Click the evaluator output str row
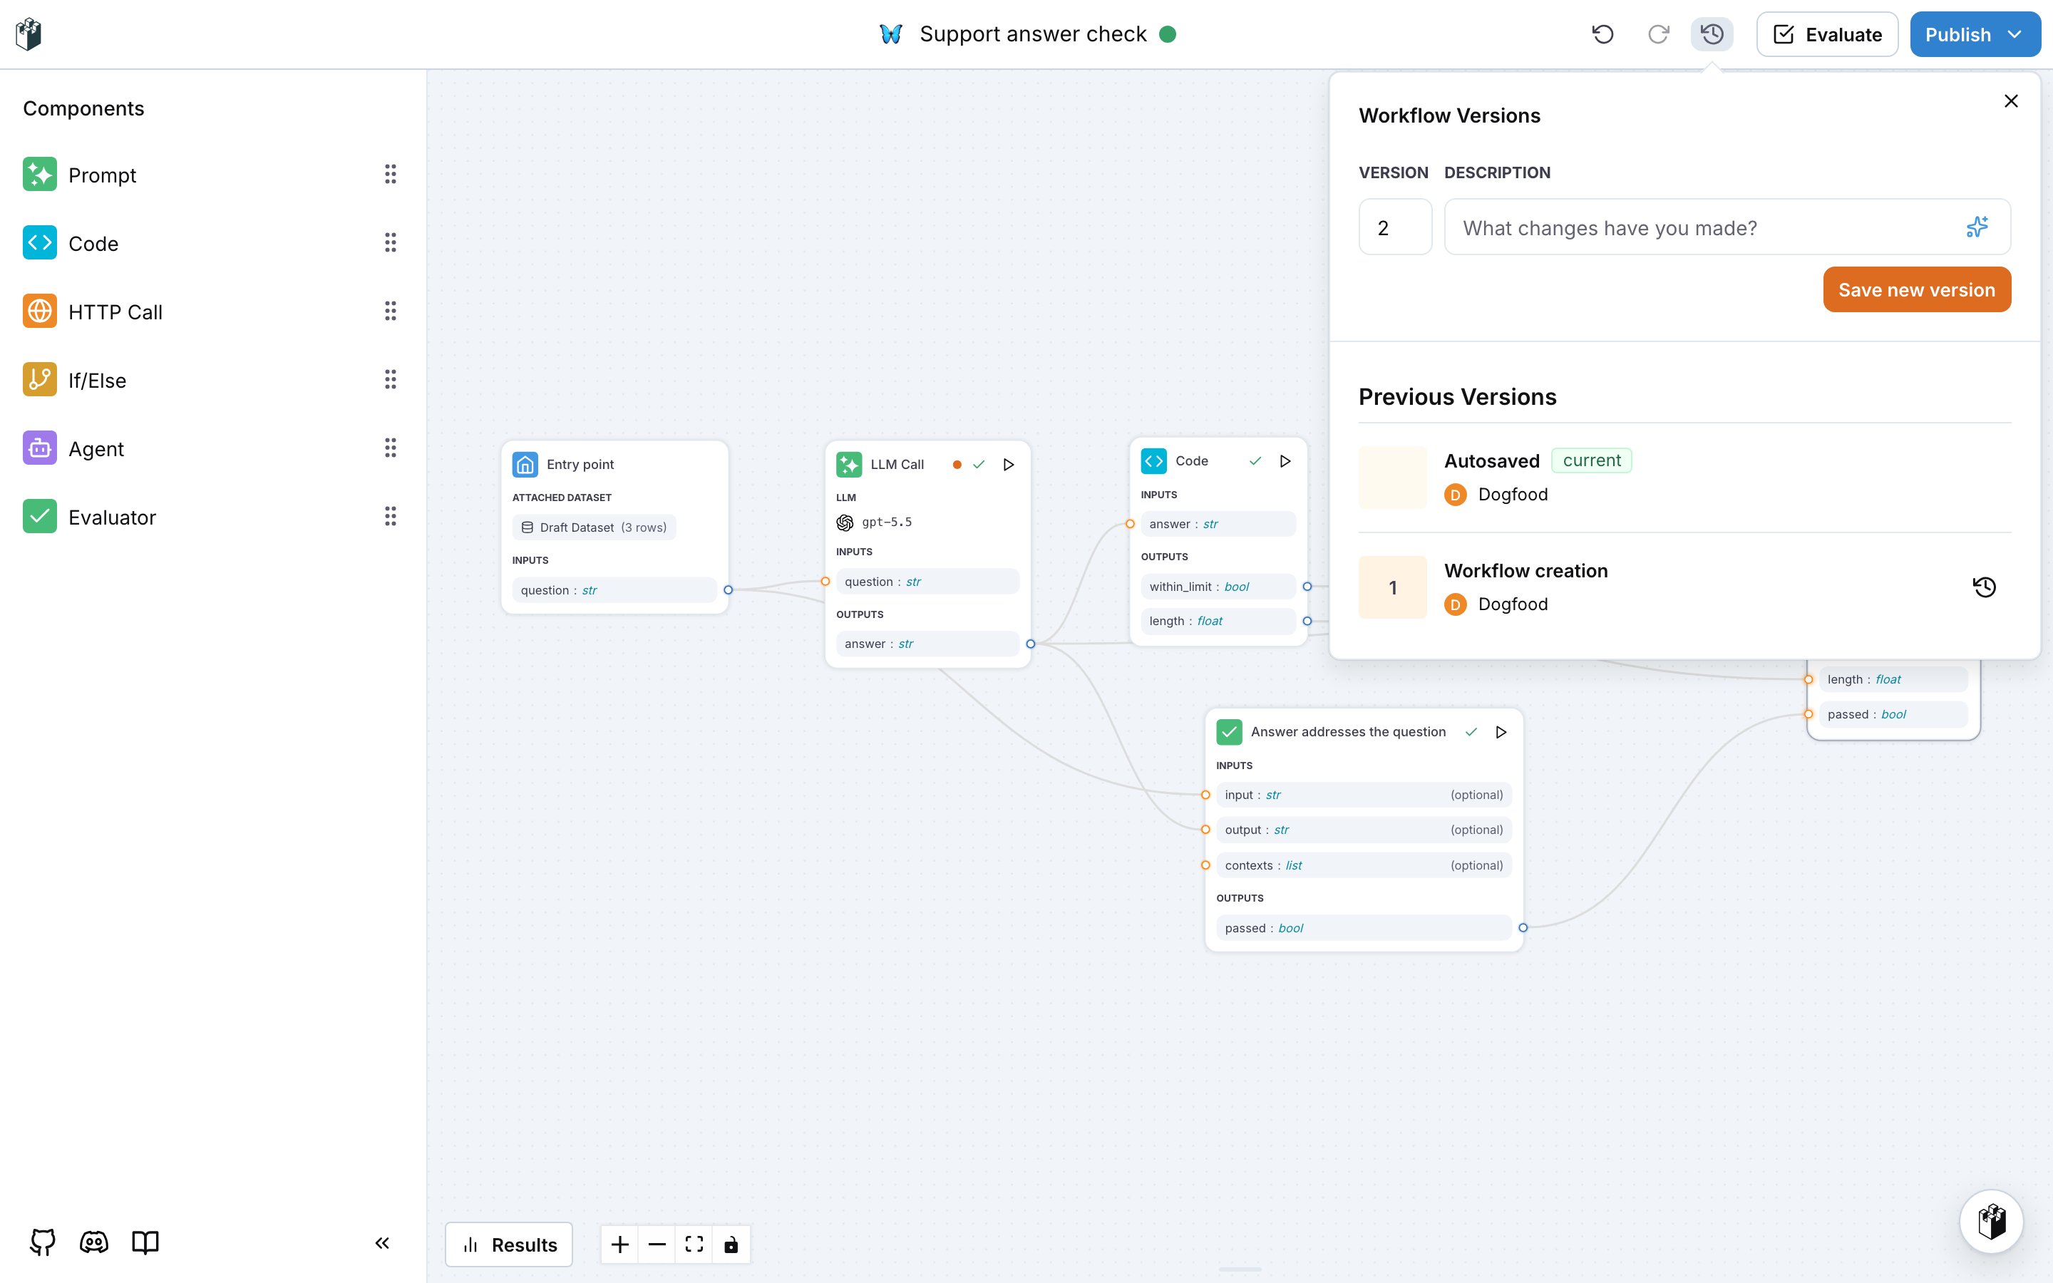Screen dimensions: 2053x1283 [1364, 830]
